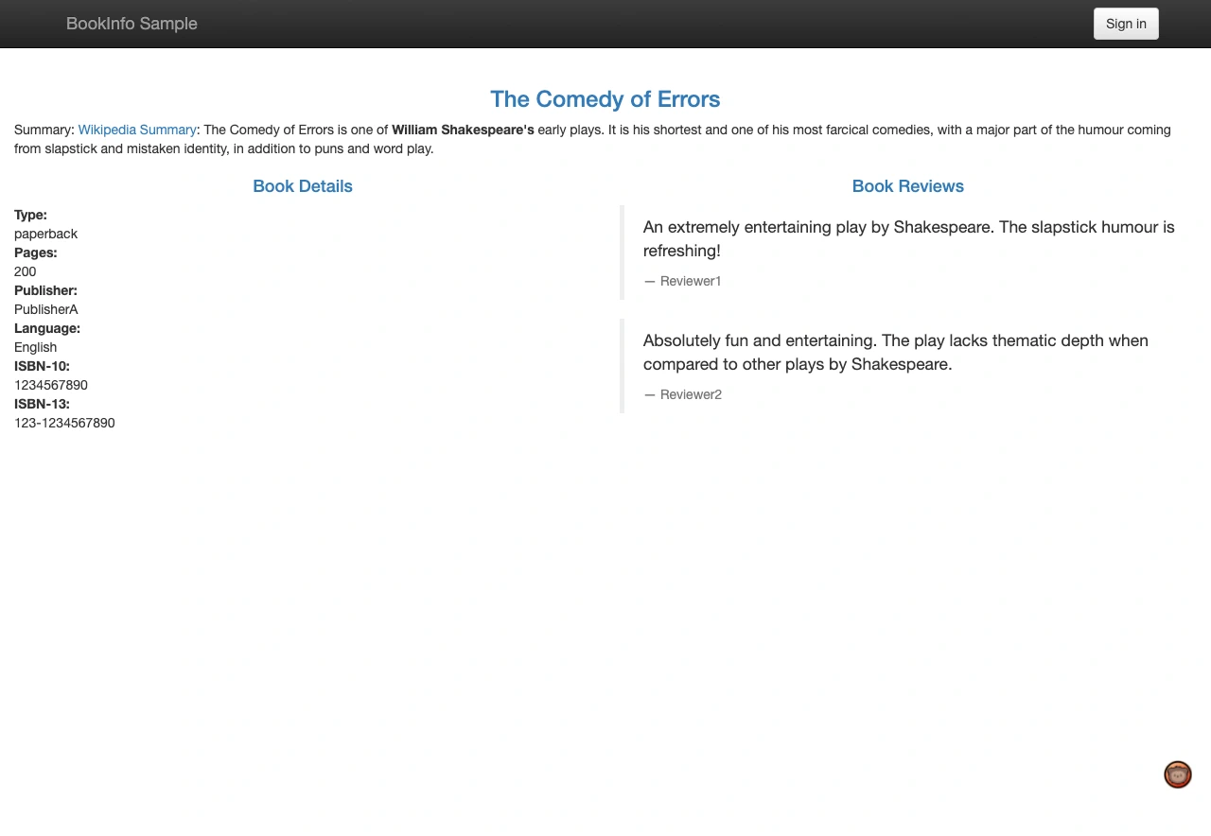Click the ISBN-13: label

42,404
